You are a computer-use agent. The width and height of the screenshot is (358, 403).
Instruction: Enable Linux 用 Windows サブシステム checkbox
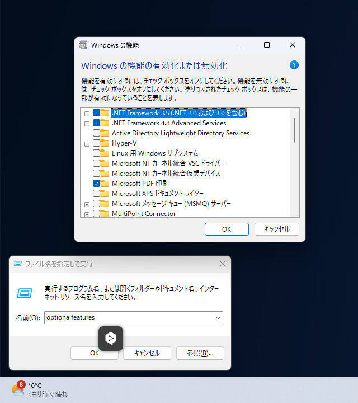click(x=96, y=153)
